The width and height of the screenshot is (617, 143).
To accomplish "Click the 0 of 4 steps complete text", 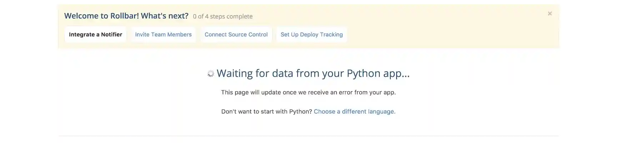I will point(222,16).
